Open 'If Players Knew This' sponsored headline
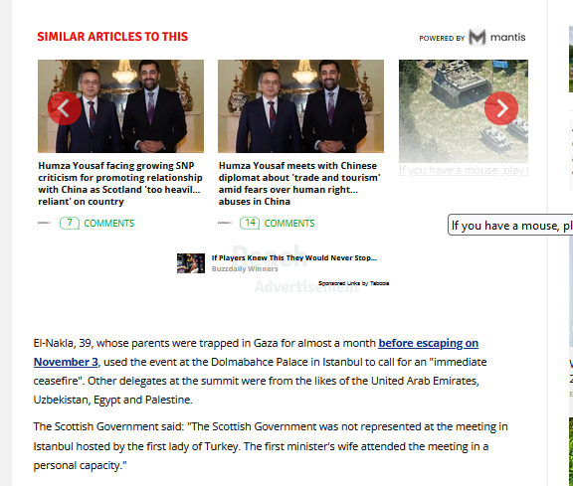Image resolution: width=573 pixels, height=486 pixels. (294, 257)
